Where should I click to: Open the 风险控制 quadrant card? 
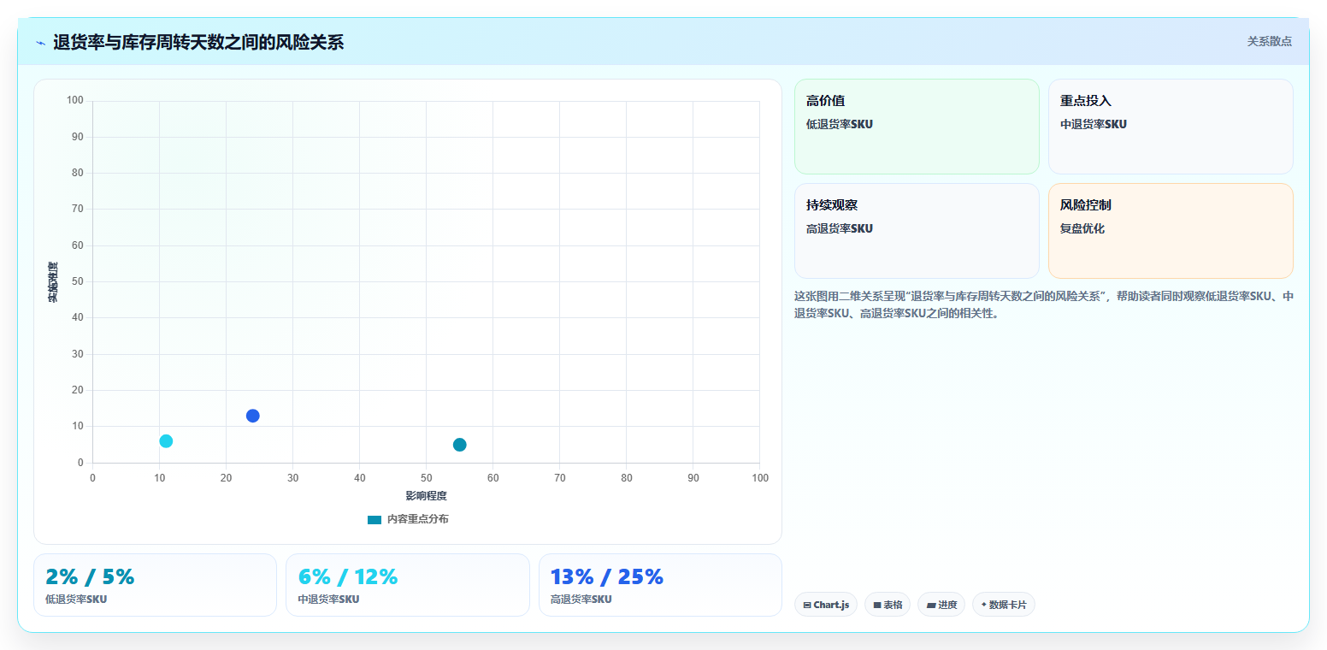1171,231
